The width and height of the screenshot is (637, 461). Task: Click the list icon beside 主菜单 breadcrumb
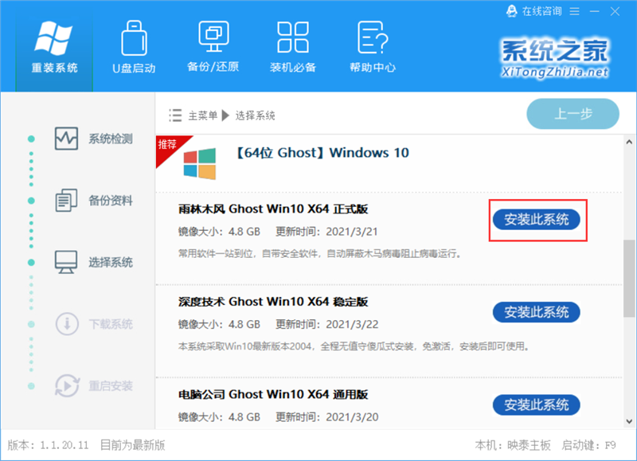pyautogui.click(x=174, y=115)
